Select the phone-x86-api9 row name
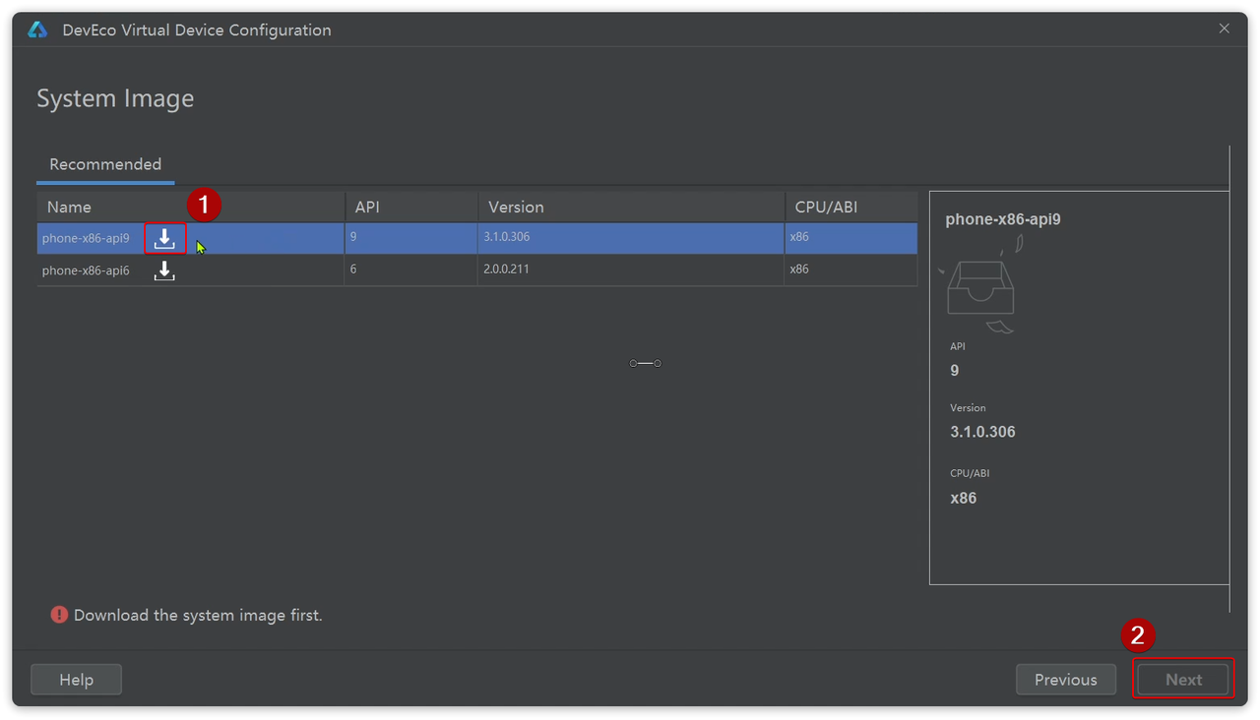Screen dimensions: 1260x720 [86, 238]
